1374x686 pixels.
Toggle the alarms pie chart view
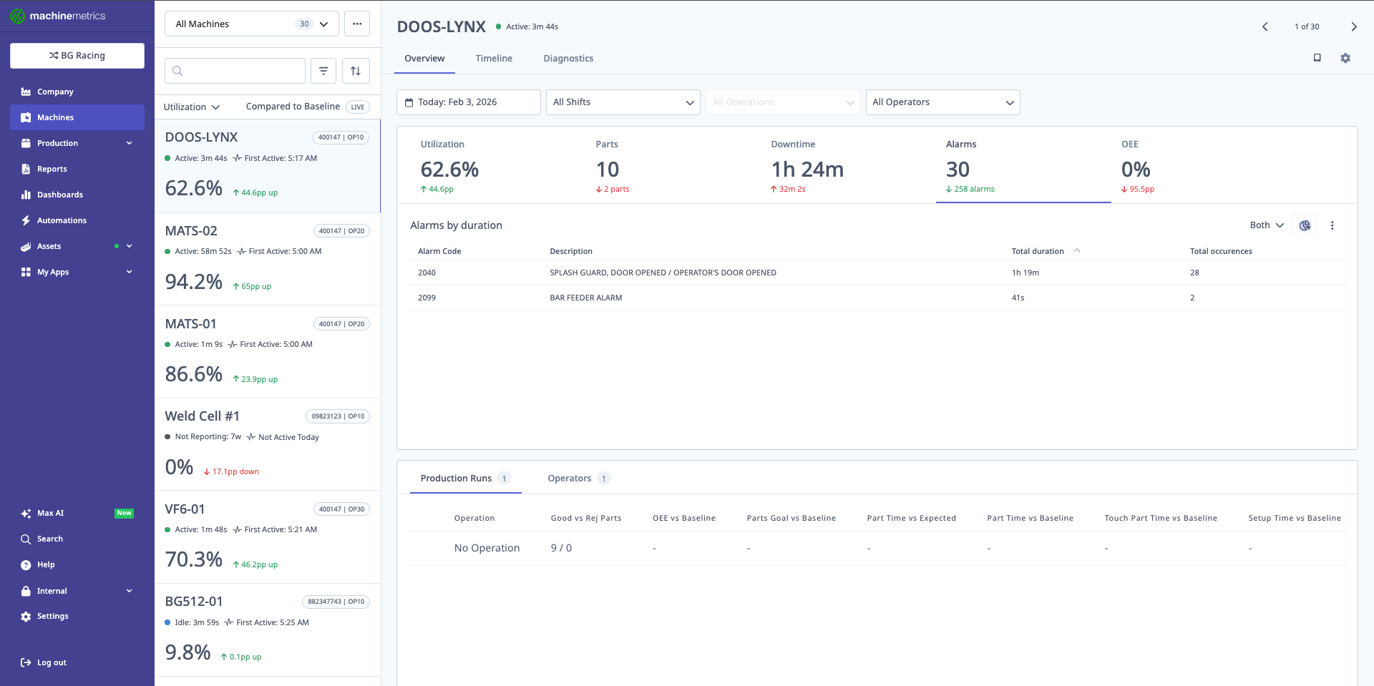(x=1305, y=225)
